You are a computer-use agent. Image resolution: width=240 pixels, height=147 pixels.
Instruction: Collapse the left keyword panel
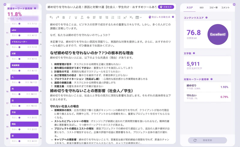coord(5,4)
